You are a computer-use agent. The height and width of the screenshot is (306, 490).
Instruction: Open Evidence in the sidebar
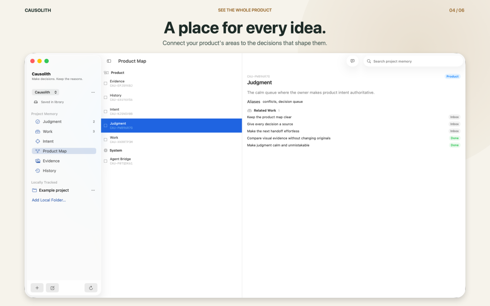(64, 161)
